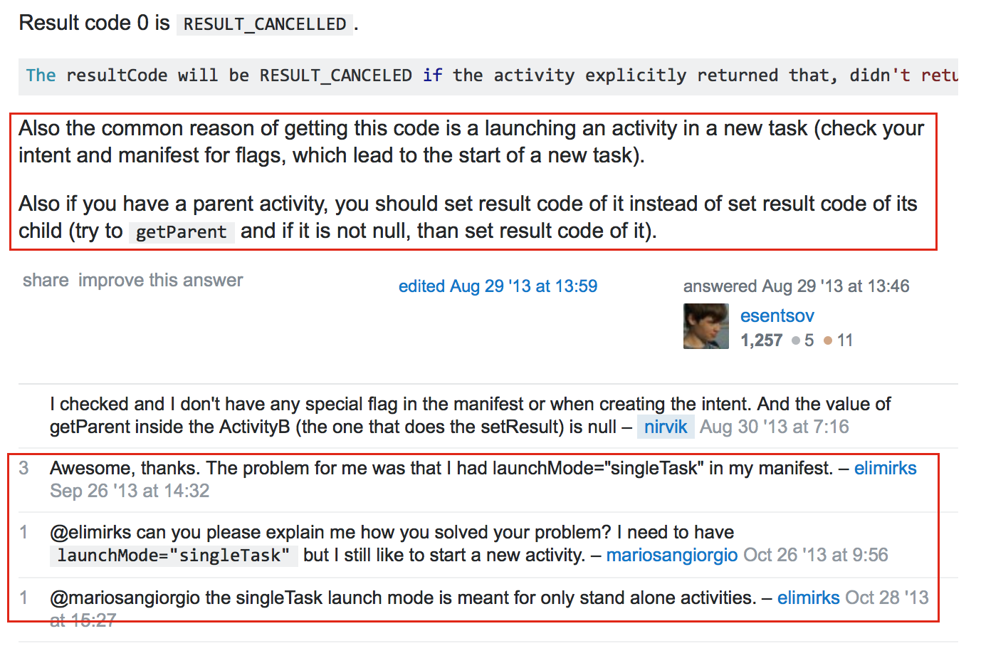Click the resultCode quoted code block
The width and height of the screenshot is (981, 651).
[488, 76]
